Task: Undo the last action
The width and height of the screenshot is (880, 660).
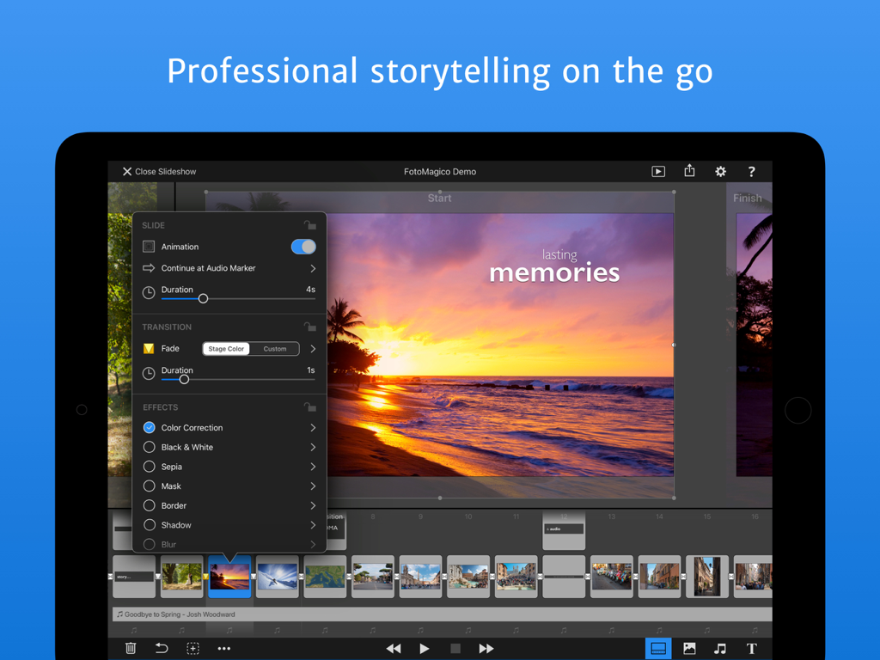Action: [x=162, y=648]
